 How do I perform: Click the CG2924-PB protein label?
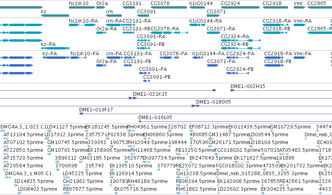click(x=240, y=69)
